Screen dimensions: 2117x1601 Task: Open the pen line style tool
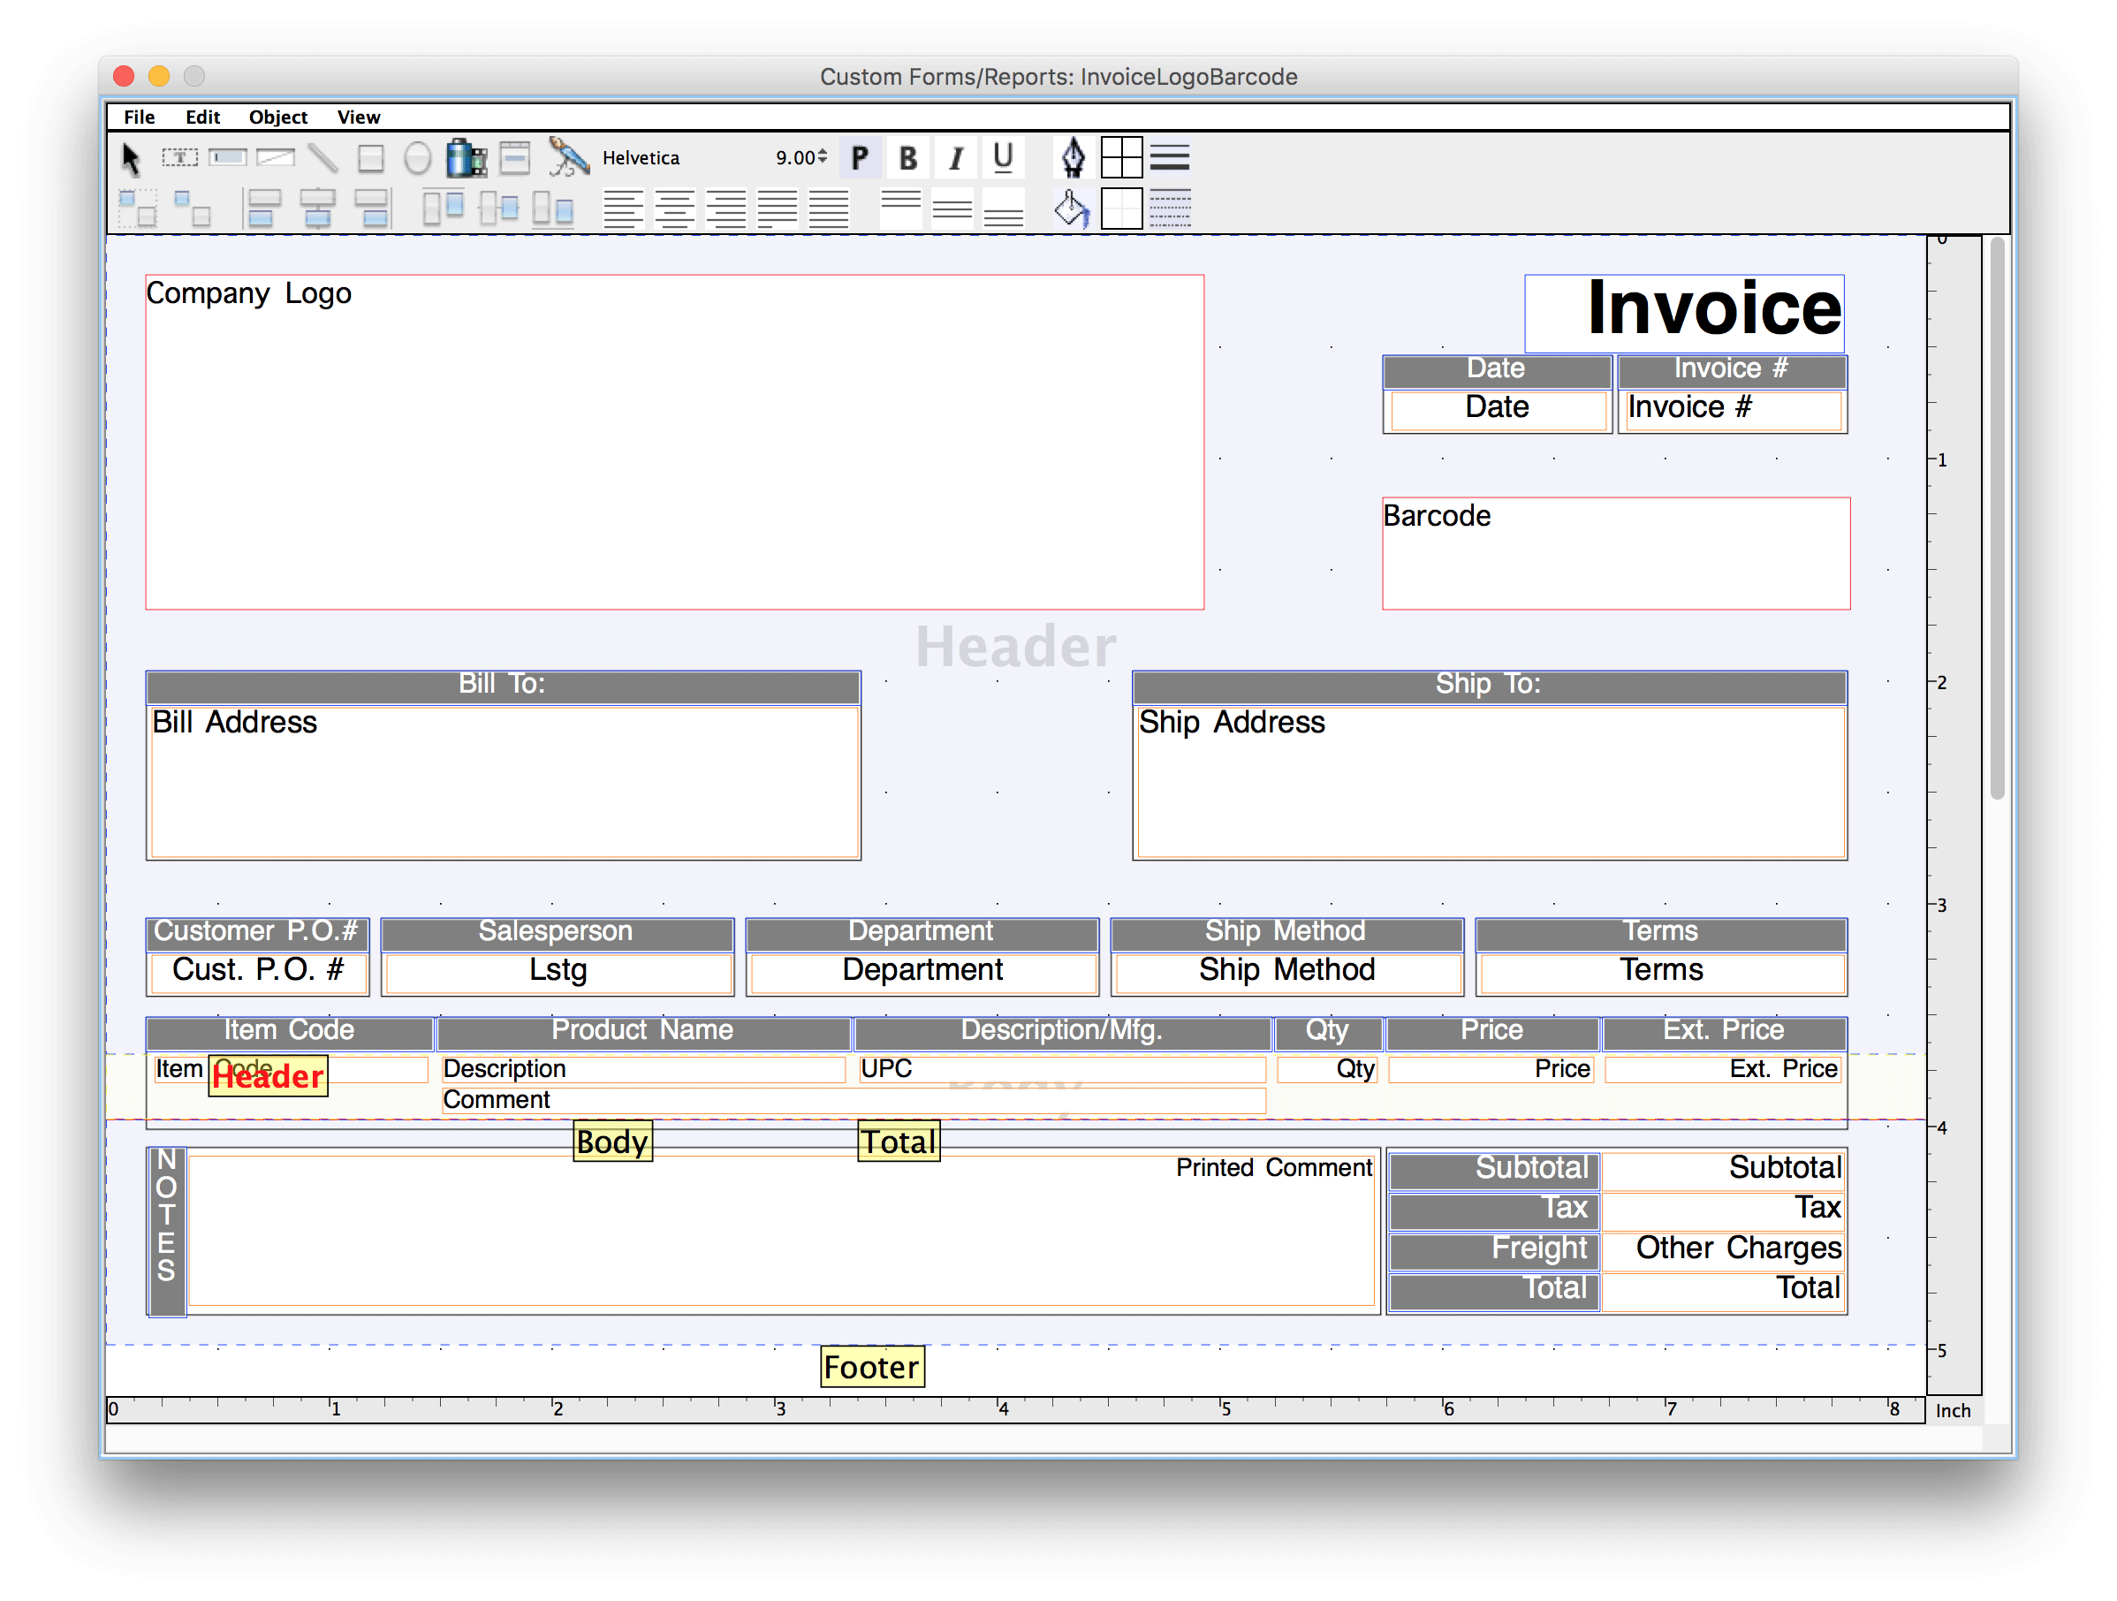point(1073,158)
